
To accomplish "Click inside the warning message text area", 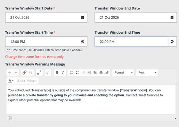I will pos(91,100).
